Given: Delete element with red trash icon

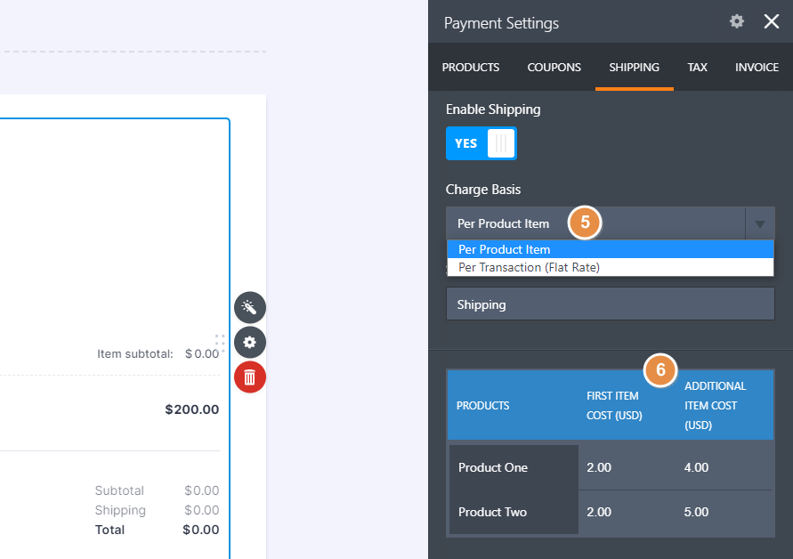Looking at the screenshot, I should click(x=249, y=377).
